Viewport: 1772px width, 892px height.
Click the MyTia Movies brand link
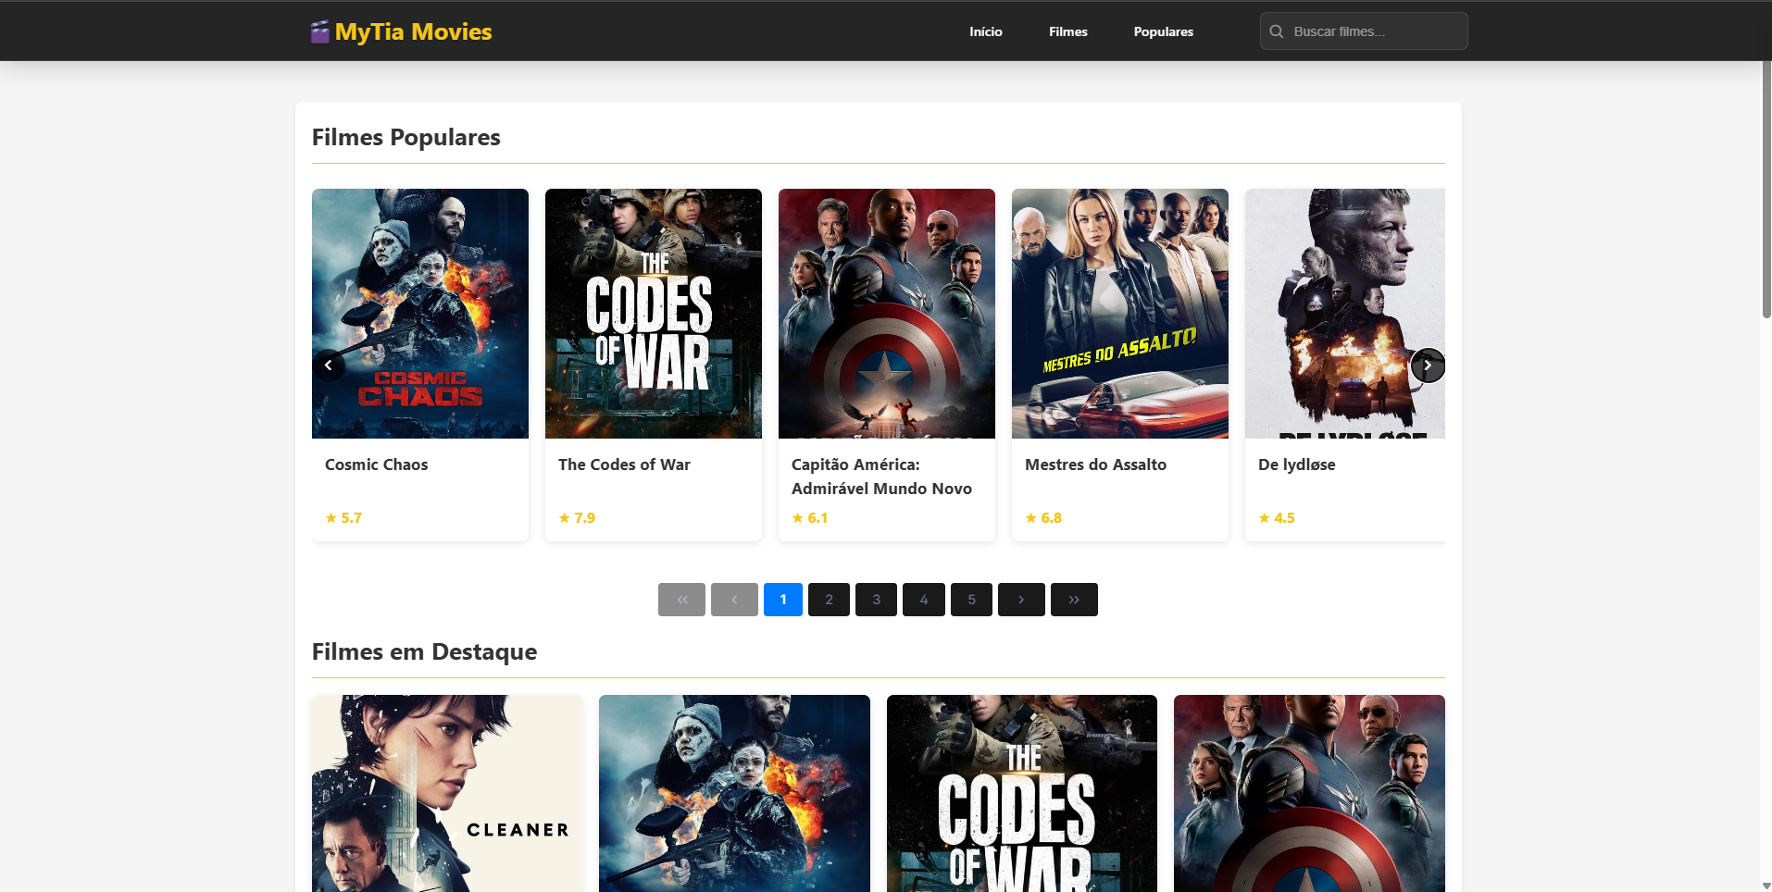tap(413, 31)
